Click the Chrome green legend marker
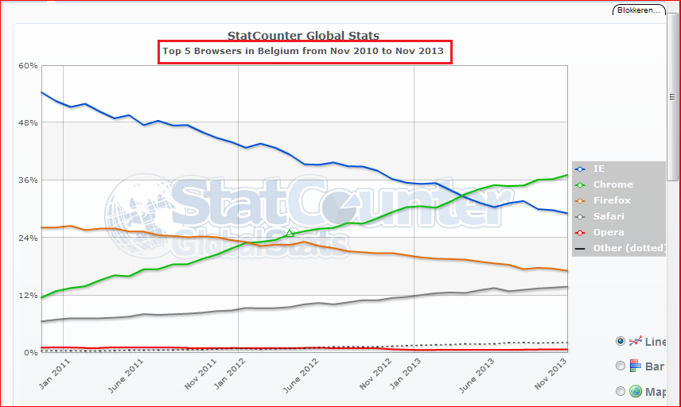The image size is (681, 407). 580,185
